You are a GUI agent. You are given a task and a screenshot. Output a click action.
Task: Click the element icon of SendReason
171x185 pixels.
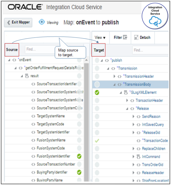(x=139, y=117)
